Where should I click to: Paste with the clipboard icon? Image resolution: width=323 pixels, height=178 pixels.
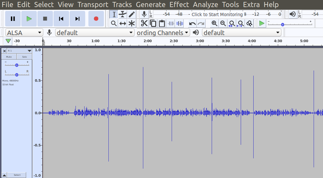tap(162, 23)
